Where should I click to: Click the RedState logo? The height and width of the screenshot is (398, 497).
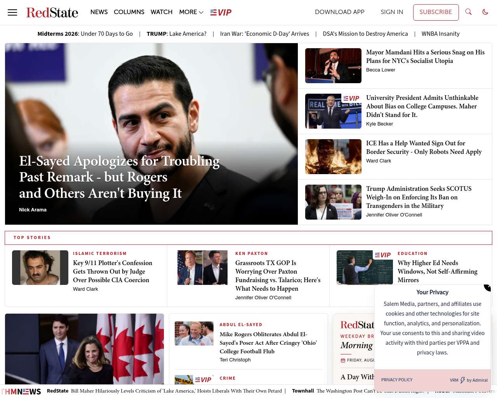[x=52, y=12]
